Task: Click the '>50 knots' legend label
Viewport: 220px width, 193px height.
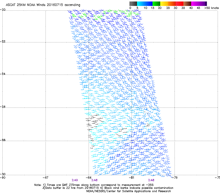Action: click(x=211, y=8)
